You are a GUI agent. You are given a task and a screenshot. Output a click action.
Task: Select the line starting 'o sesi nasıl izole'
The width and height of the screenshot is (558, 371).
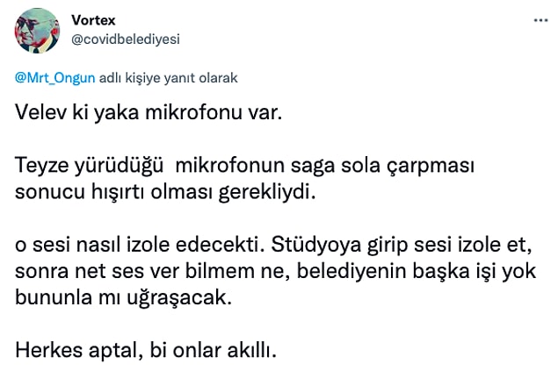(273, 245)
